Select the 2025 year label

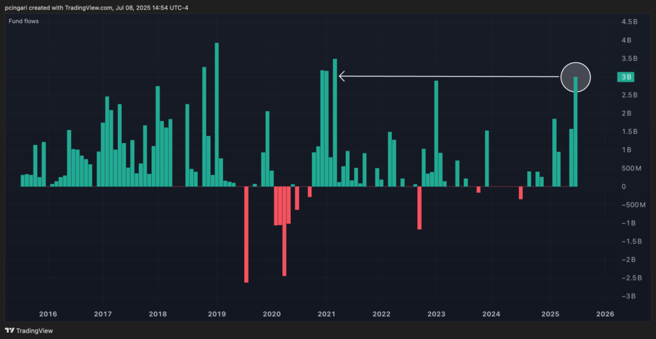(x=550, y=314)
